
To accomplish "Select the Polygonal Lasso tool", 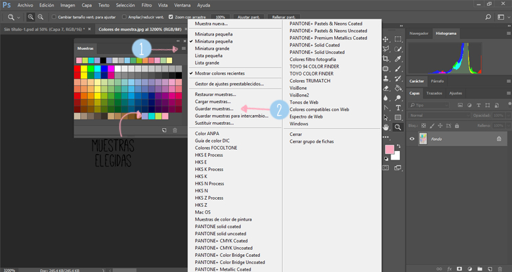I will click(x=385, y=49).
